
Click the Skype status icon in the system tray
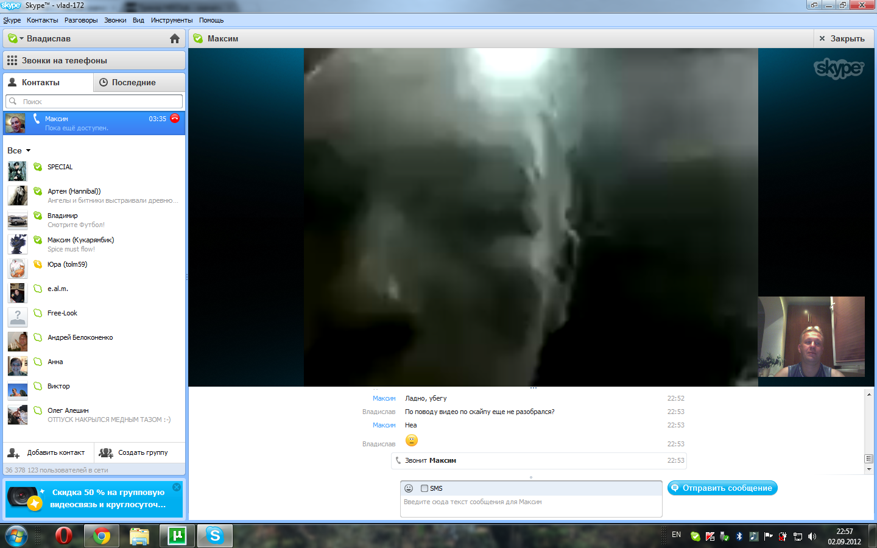click(695, 536)
